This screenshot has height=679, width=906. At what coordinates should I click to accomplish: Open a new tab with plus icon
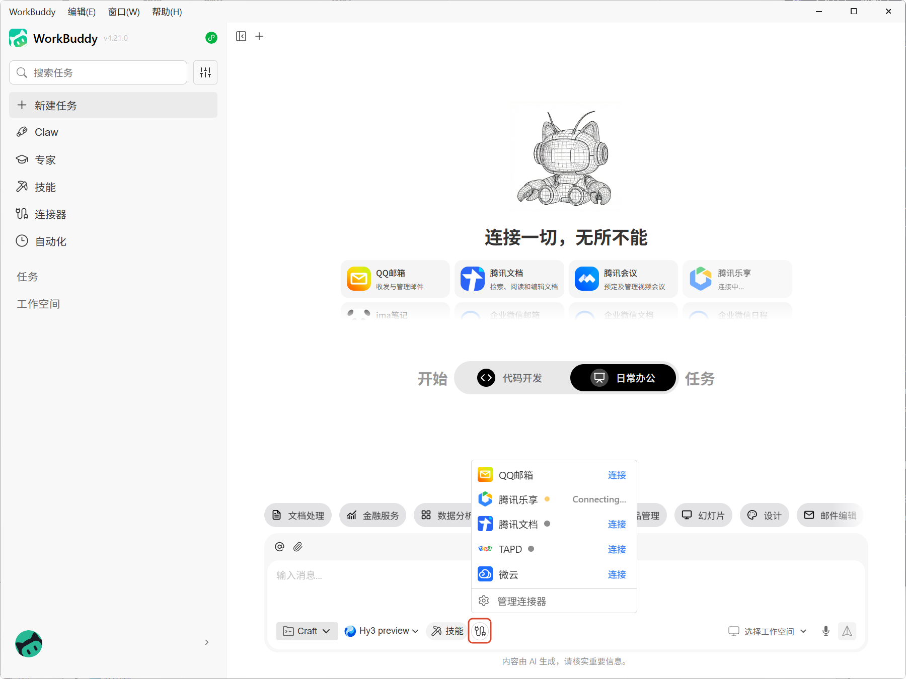click(259, 36)
